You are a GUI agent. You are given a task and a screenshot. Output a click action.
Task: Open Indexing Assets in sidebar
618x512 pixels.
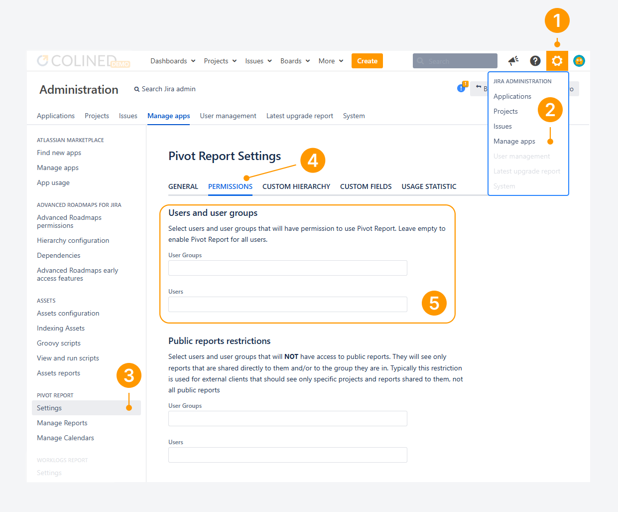pos(61,328)
